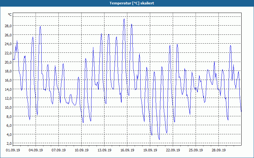The image size is (254, 158).
Task: Click the 04.09.19 date label
Action: pyautogui.click(x=36, y=150)
